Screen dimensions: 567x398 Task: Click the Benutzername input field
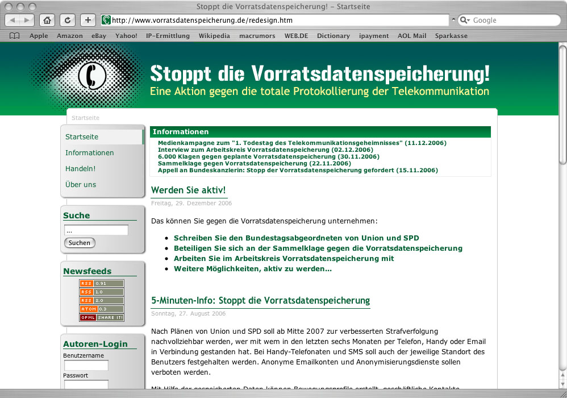click(86, 365)
